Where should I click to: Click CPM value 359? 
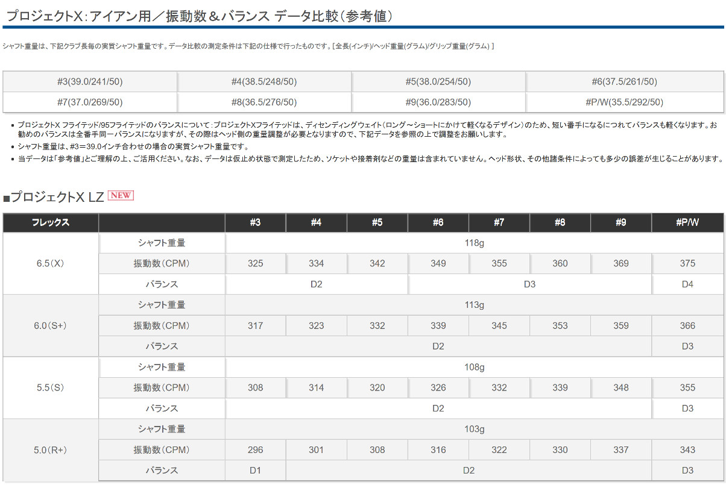click(621, 325)
